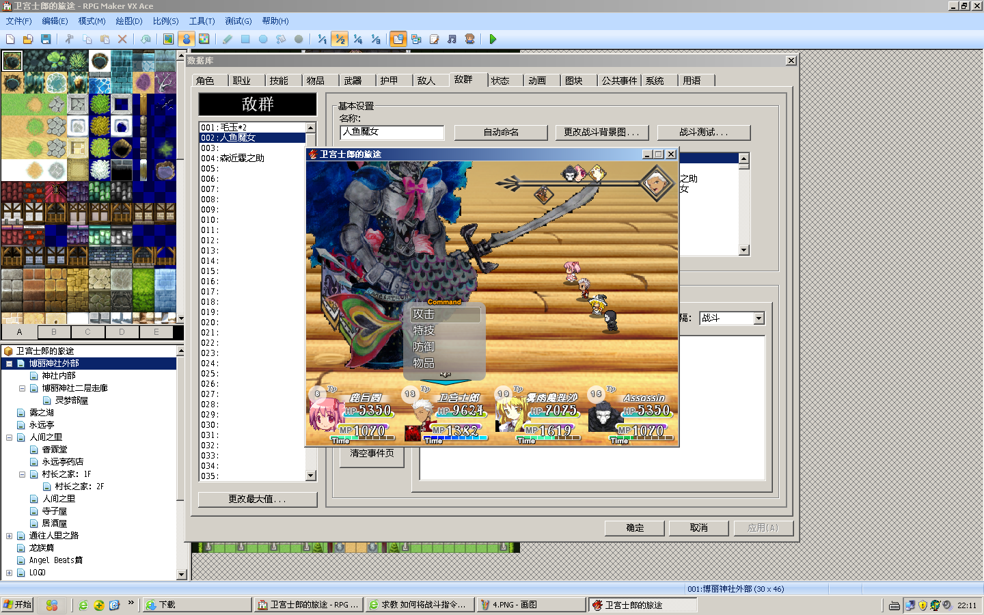Collapse the 人间之里 parent map node
Image resolution: width=984 pixels, height=615 pixels.
tap(10, 437)
